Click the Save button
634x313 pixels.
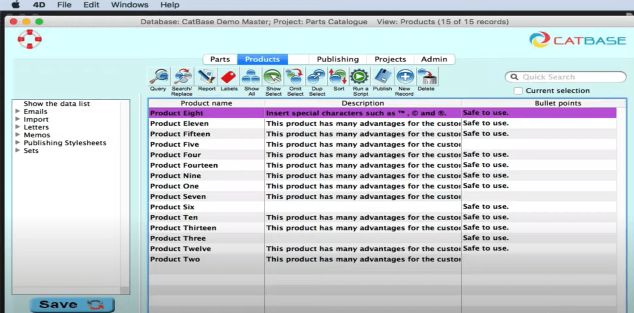[72, 304]
